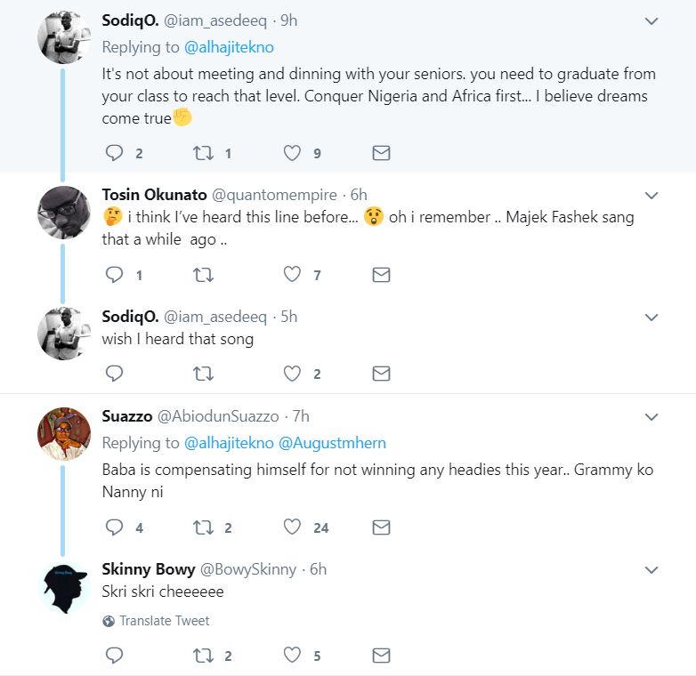The width and height of the screenshot is (696, 676).
Task: Open @alhajitekno link in SodiqO.'s reply
Action: coord(230,46)
